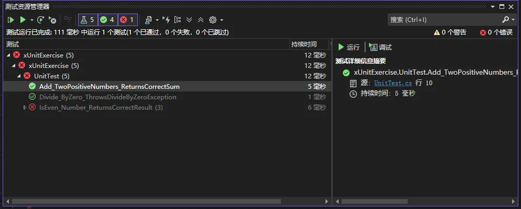Select IsEven_Number_ReturnsCorrectResult (3) test row
This screenshot has width=521, height=209.
(x=167, y=107)
